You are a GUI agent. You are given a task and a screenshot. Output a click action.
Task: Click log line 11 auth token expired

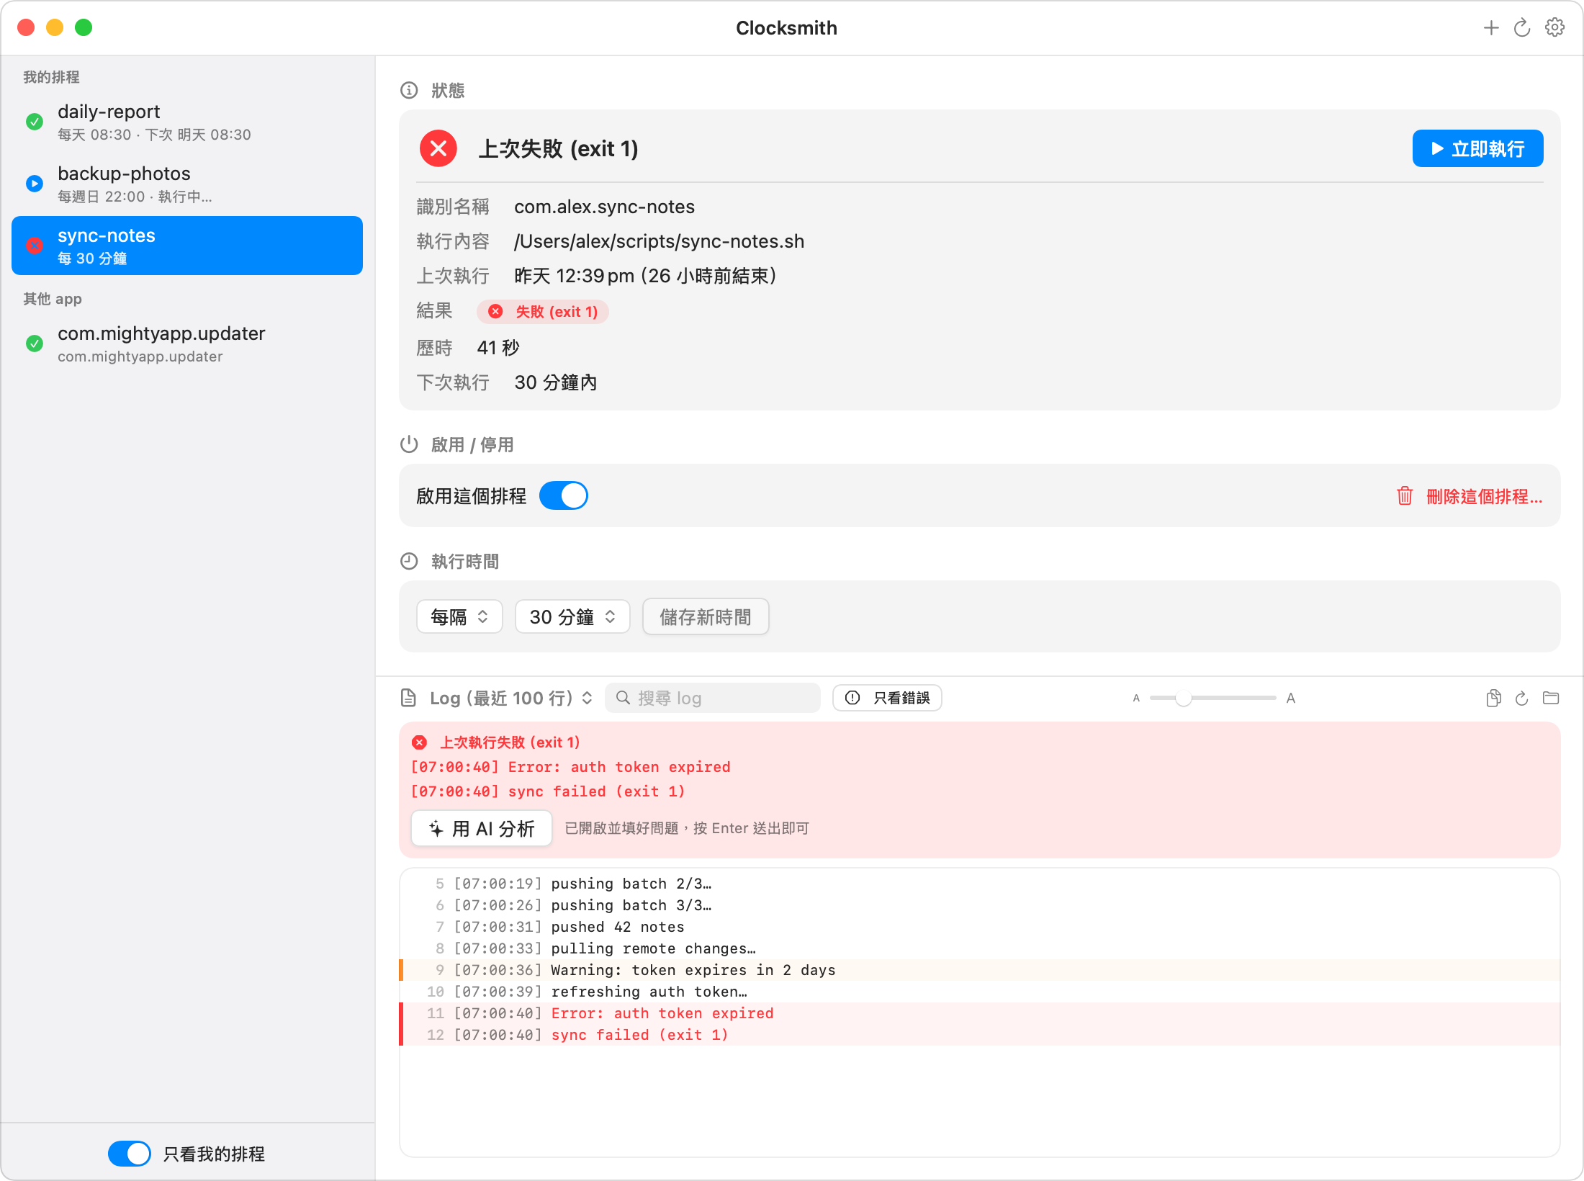(980, 1013)
